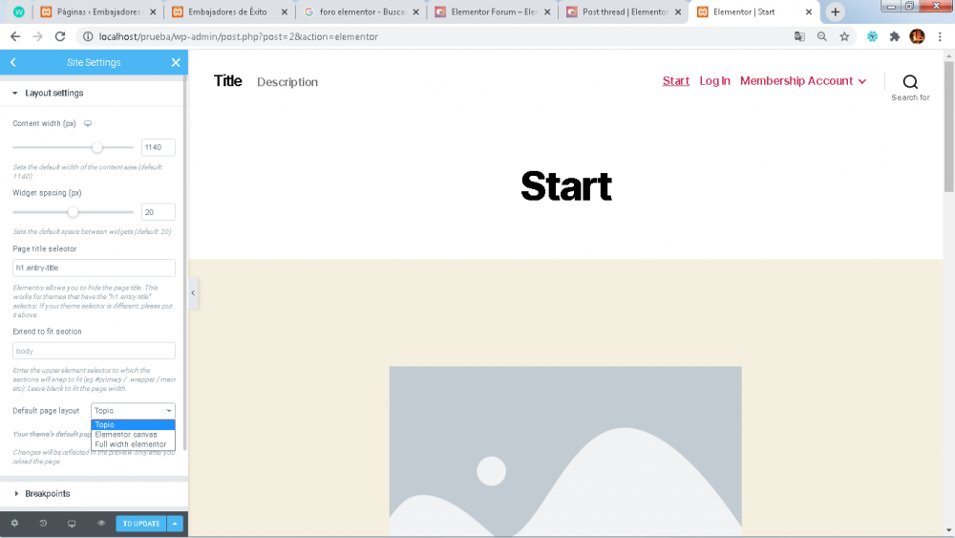The height and width of the screenshot is (538, 955).
Task: Click the Start menu link
Action: 676,81
